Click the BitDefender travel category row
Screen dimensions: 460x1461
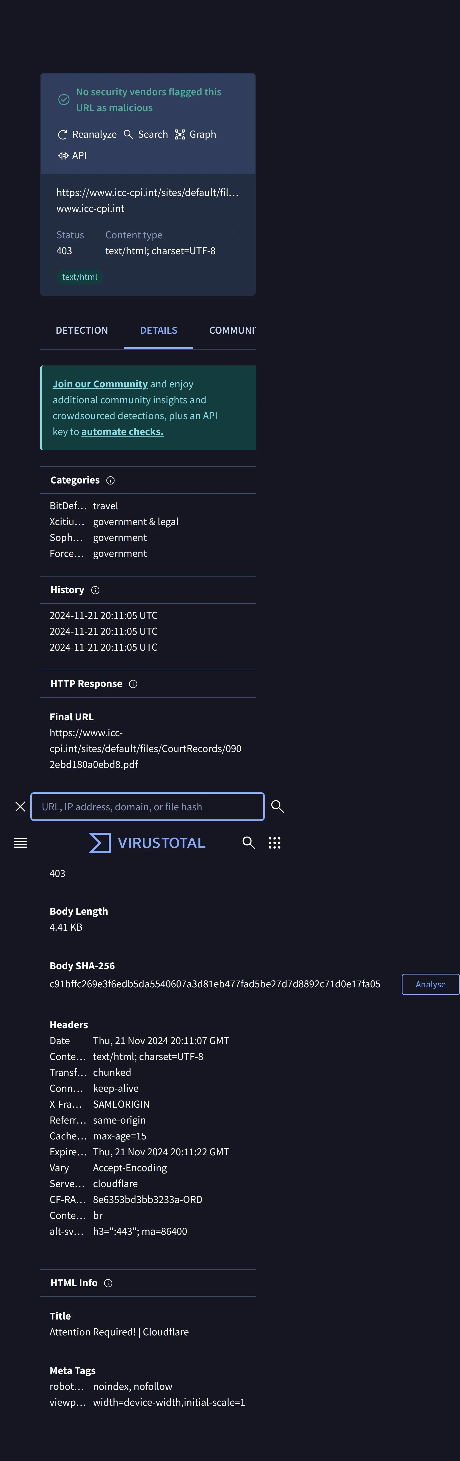tap(84, 506)
